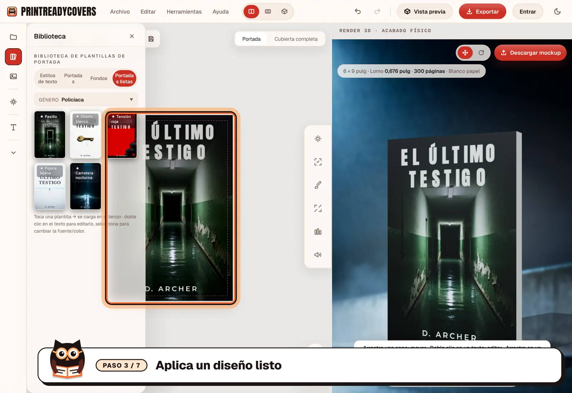Open Vista previa
The image size is (572, 393).
tap(425, 11)
